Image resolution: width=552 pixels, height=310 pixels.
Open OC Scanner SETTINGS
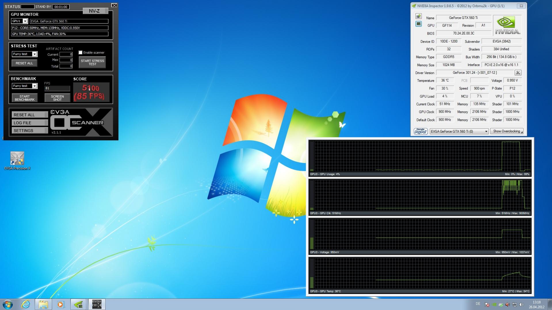click(x=30, y=130)
